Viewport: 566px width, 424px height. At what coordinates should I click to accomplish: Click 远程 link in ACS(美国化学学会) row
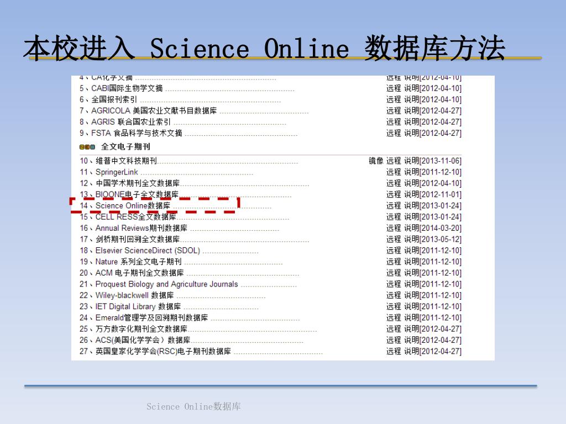[x=394, y=340]
